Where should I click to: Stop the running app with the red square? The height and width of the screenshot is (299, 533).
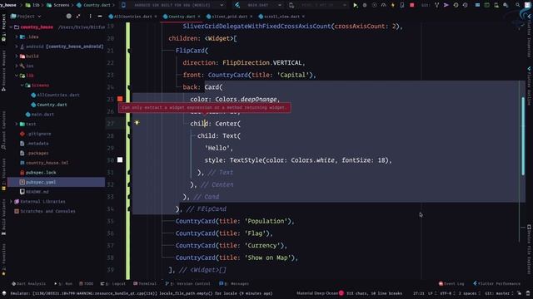pyautogui.click(x=412, y=5)
